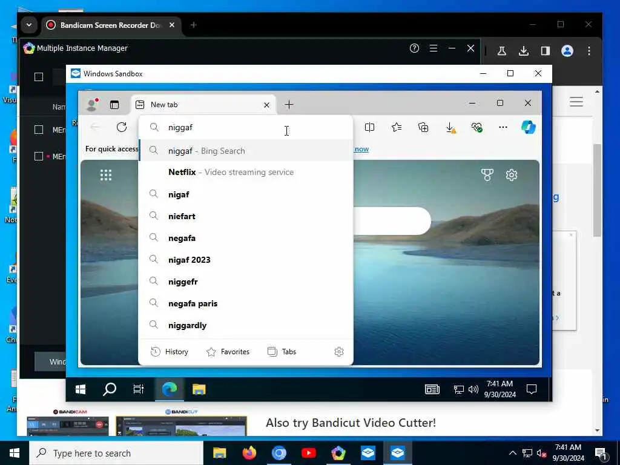
Task: Check the select-all checkbox in Instance Manager
Action: (x=39, y=77)
